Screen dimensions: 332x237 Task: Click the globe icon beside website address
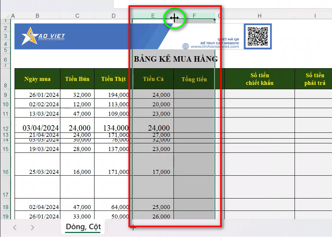click(x=185, y=46)
